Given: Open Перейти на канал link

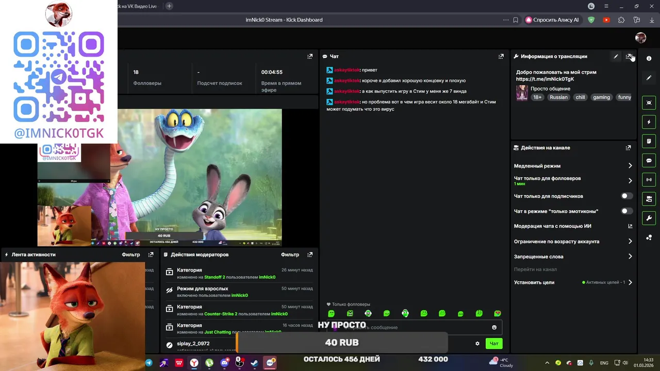Looking at the screenshot, I should 535,269.
